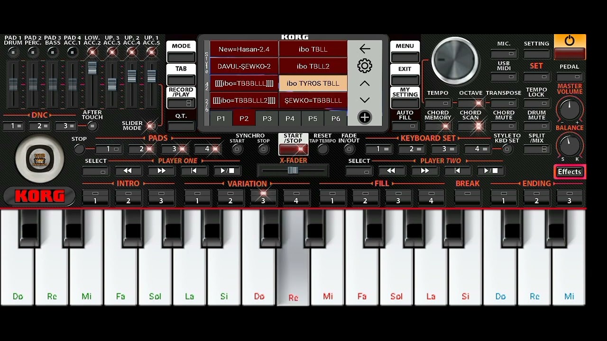Image resolution: width=607 pixels, height=341 pixels.
Task: Toggle the After Touch button
Action: pos(92,126)
